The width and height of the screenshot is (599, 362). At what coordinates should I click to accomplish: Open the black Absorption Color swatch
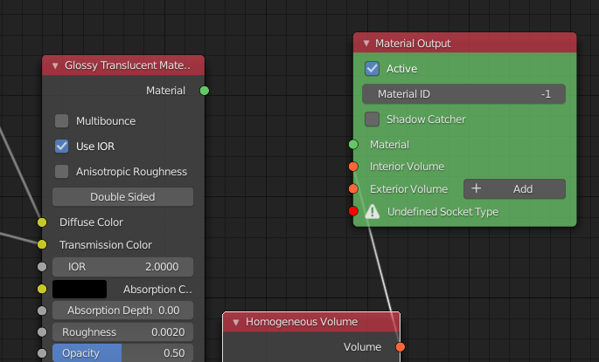pos(80,289)
